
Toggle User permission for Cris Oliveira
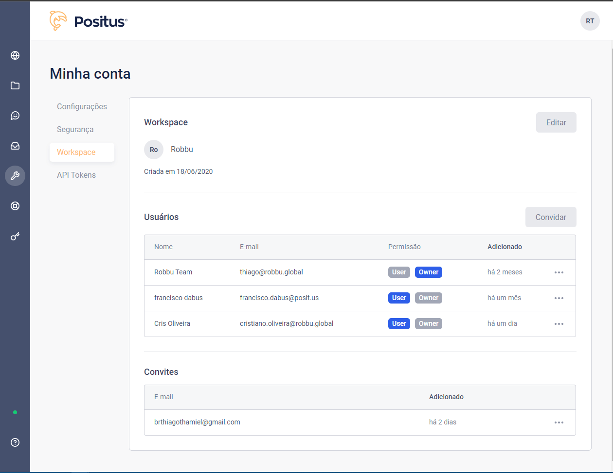(x=399, y=323)
